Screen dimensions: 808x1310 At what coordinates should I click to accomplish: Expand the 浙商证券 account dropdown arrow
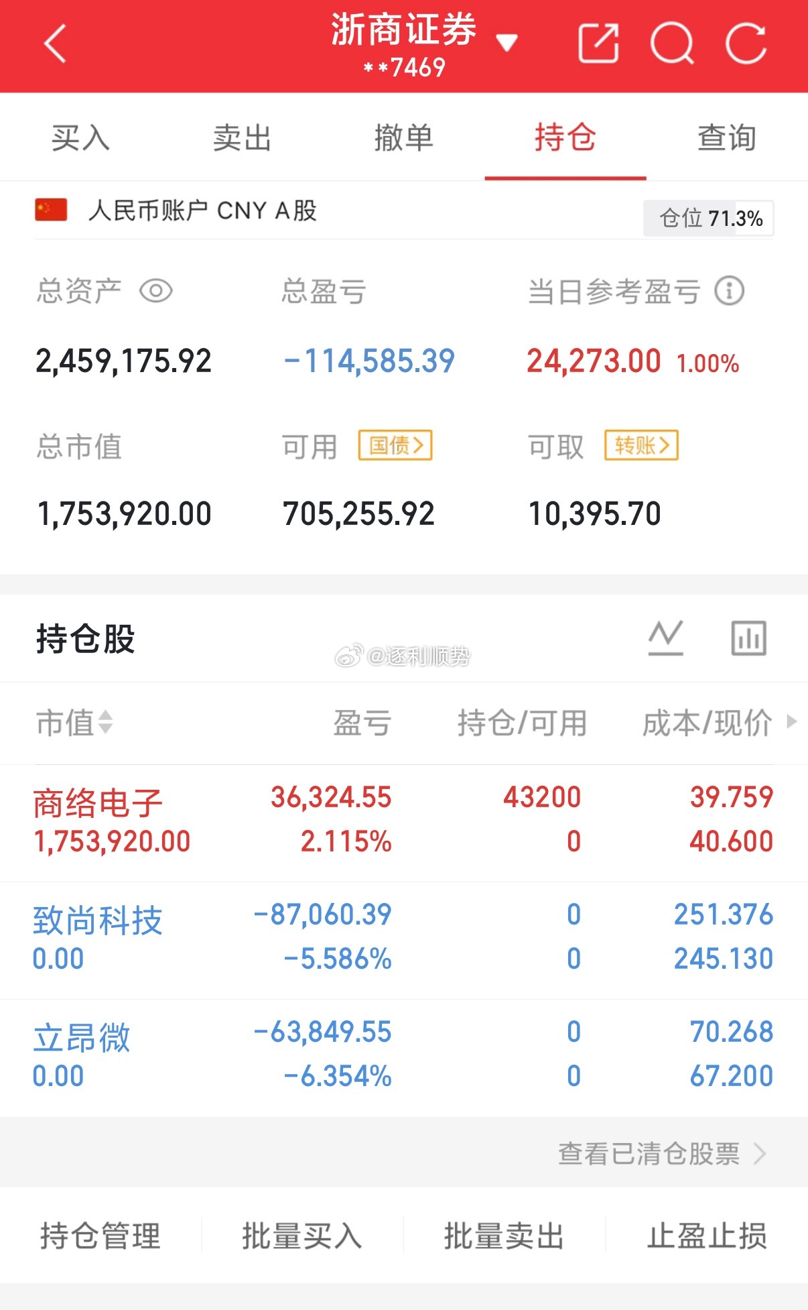[507, 44]
